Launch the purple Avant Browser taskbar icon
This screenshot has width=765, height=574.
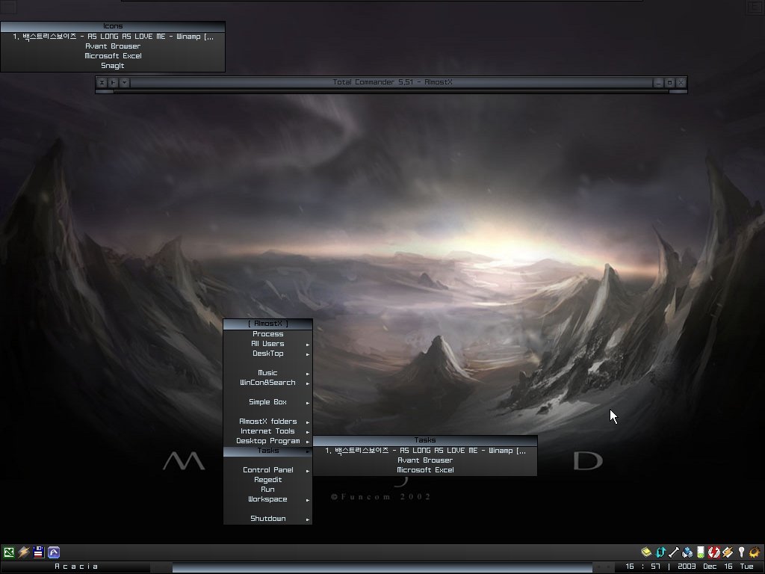[54, 552]
